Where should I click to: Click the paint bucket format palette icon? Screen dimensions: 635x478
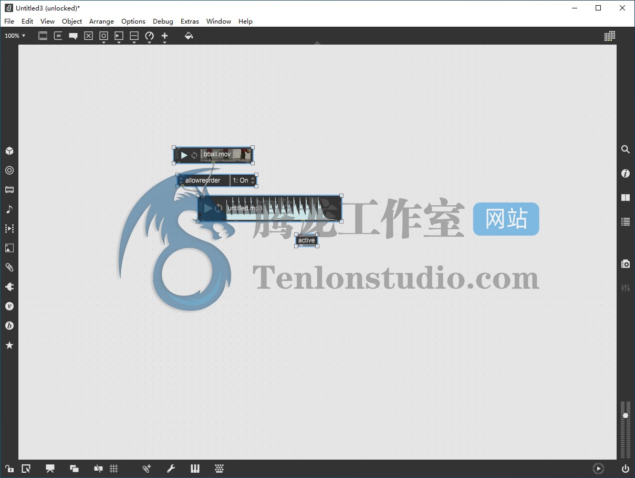pyautogui.click(x=189, y=36)
